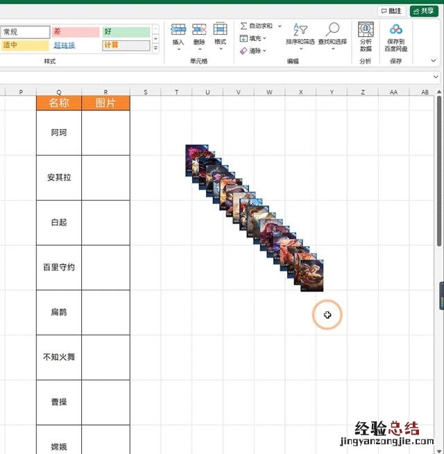Open Find and Select magnifier
The width and height of the screenshot is (444, 454).
pyautogui.click(x=332, y=29)
